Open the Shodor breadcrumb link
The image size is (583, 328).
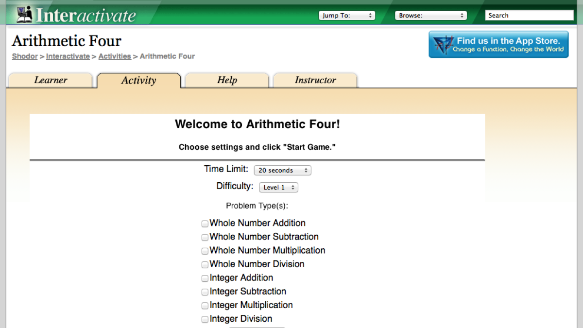pyautogui.click(x=24, y=56)
